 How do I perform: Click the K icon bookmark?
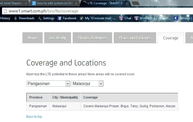(176, 18)
